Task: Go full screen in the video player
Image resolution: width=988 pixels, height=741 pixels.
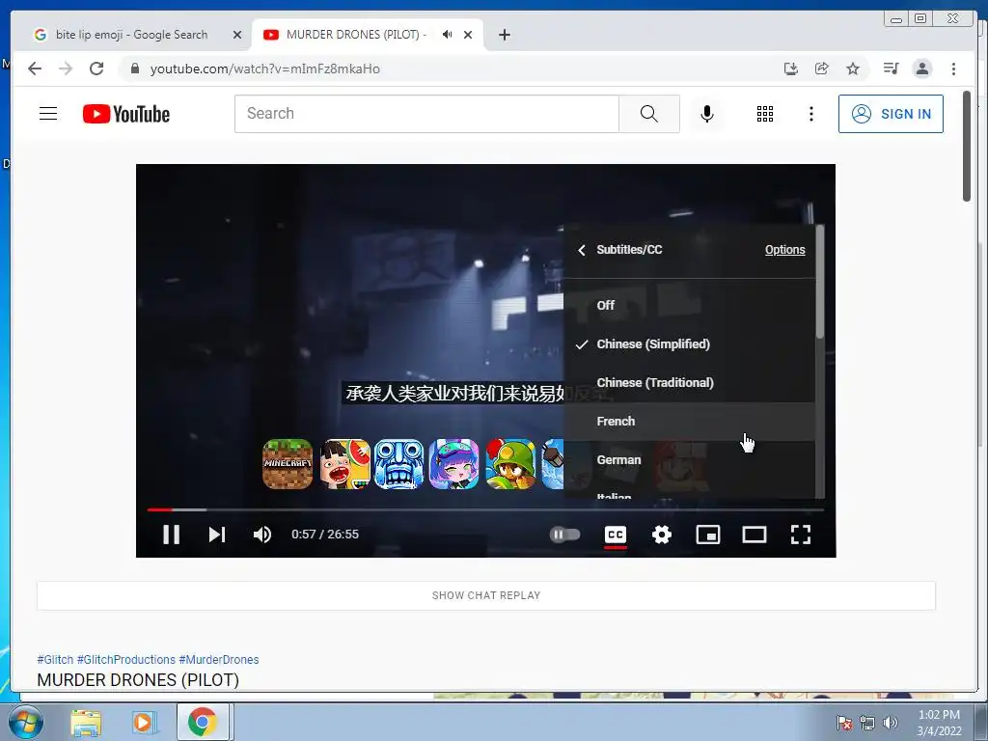Action: 800,535
